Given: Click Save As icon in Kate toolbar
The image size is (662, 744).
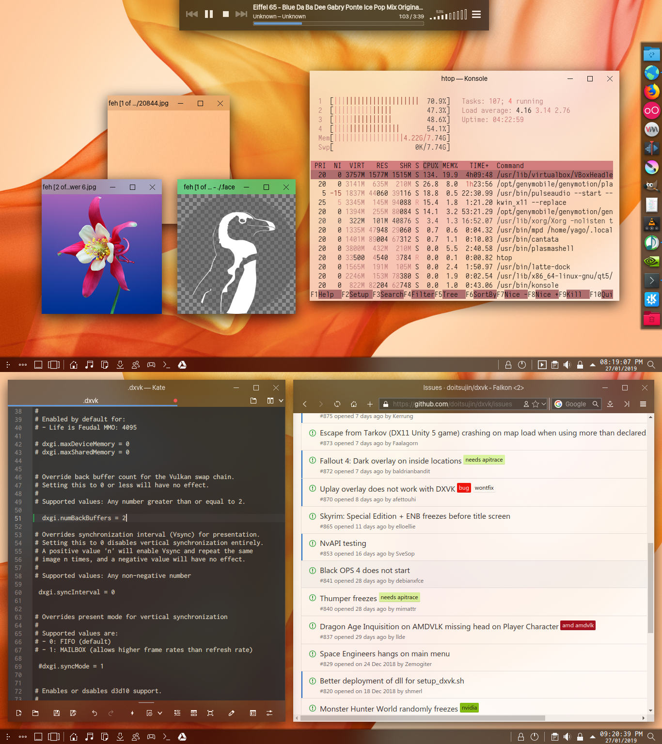Looking at the screenshot, I should tap(73, 713).
